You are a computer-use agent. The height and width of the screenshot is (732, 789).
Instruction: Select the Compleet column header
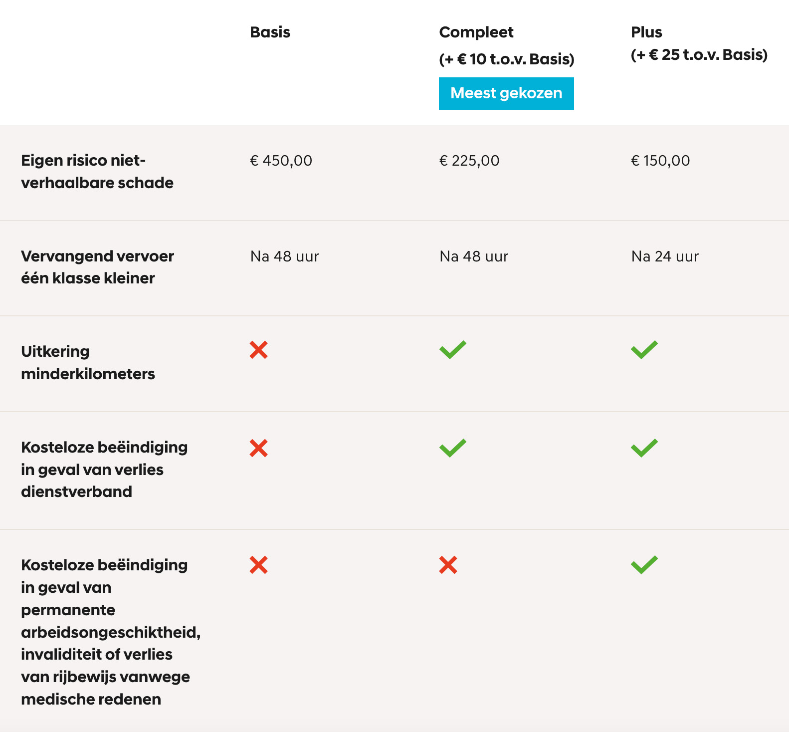(476, 32)
